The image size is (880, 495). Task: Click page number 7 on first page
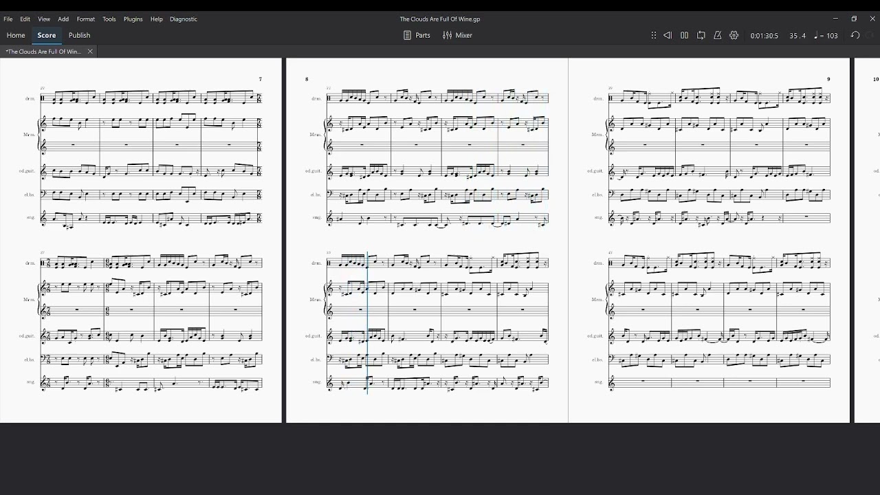coord(261,79)
